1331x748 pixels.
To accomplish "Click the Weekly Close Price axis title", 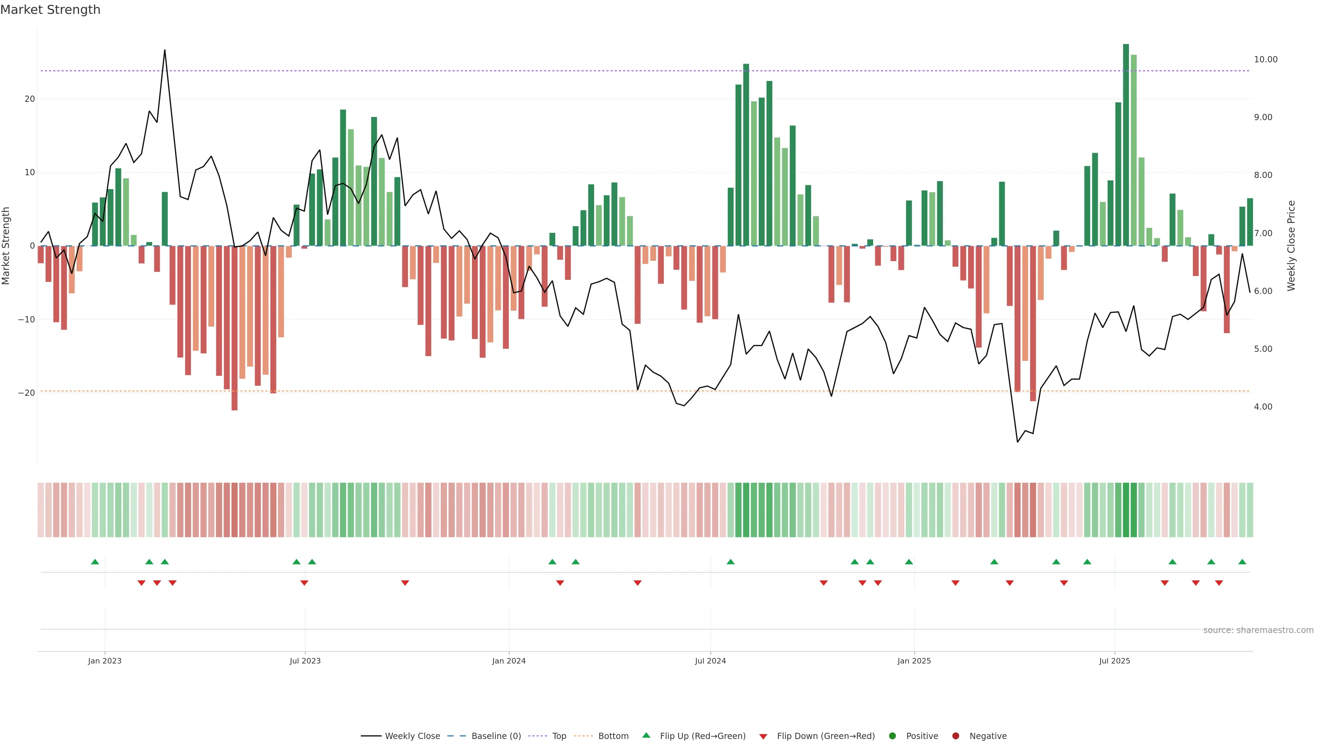I will [x=1291, y=246].
